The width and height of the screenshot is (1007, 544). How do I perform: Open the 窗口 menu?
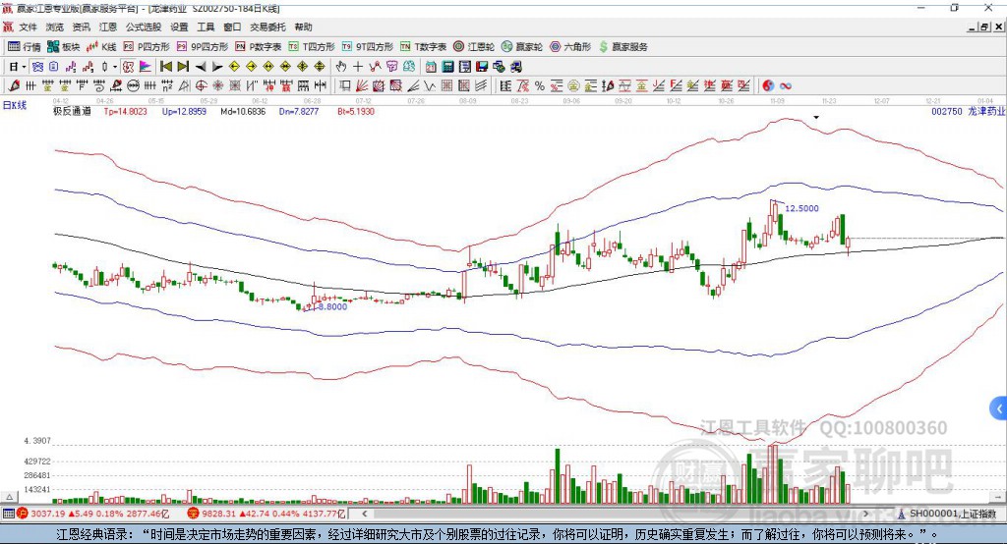coord(232,27)
